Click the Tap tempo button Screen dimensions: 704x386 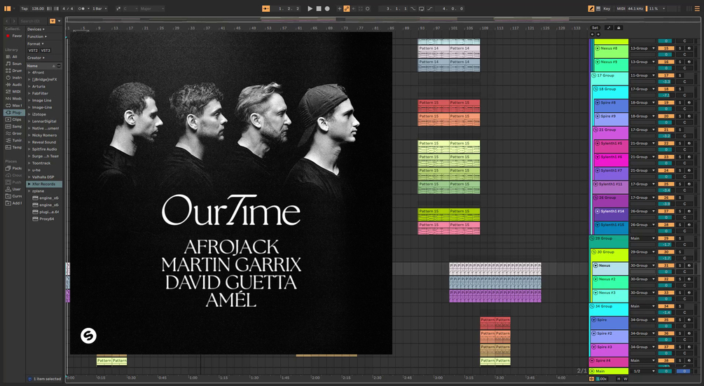point(25,8)
